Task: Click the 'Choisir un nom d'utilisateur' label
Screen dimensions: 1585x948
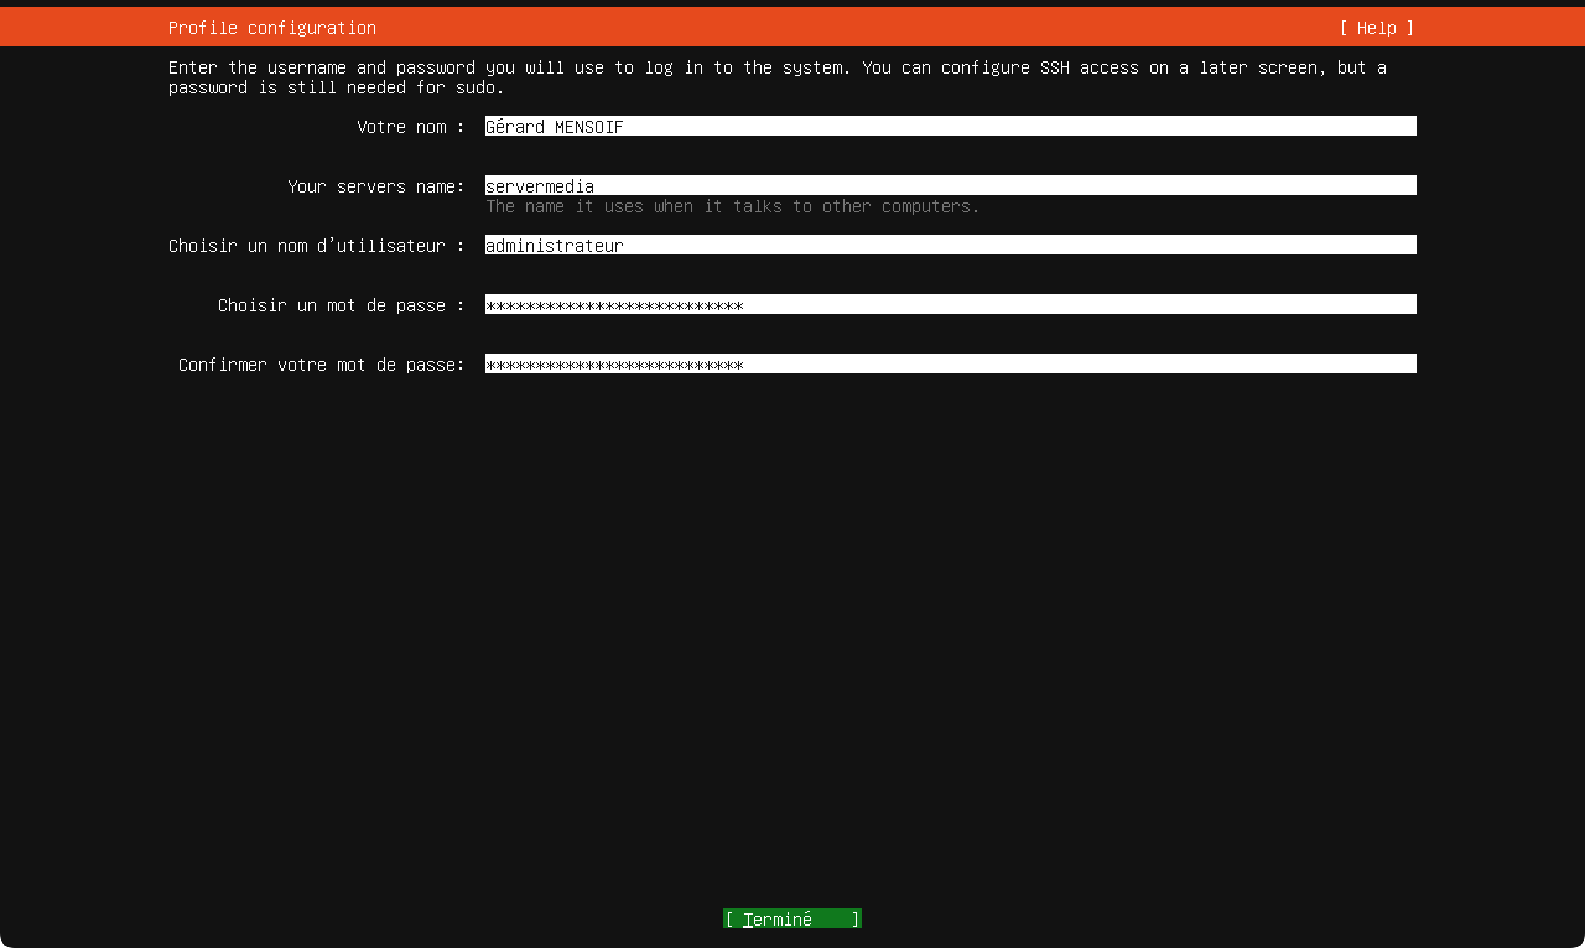Action: pyautogui.click(x=316, y=246)
